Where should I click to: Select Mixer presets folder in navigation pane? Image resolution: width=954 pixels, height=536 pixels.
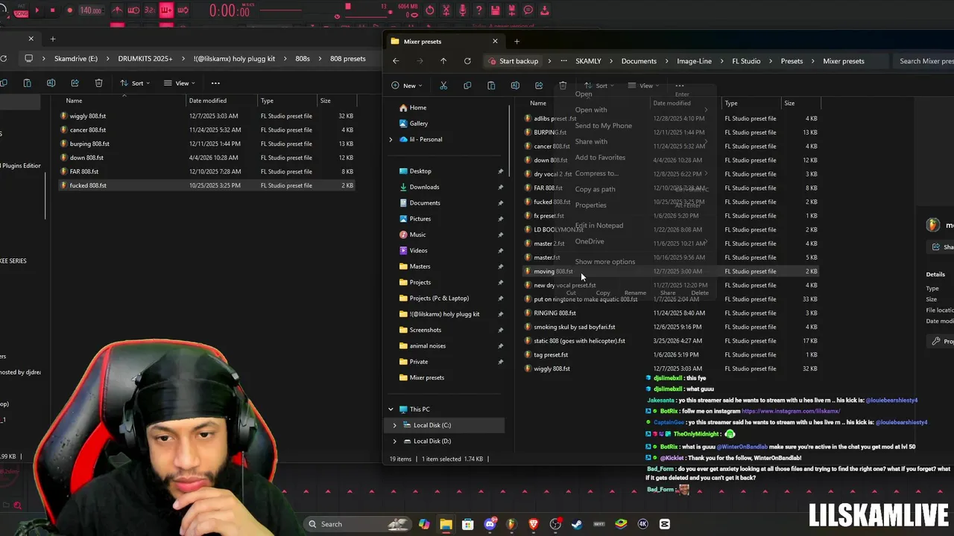(426, 377)
